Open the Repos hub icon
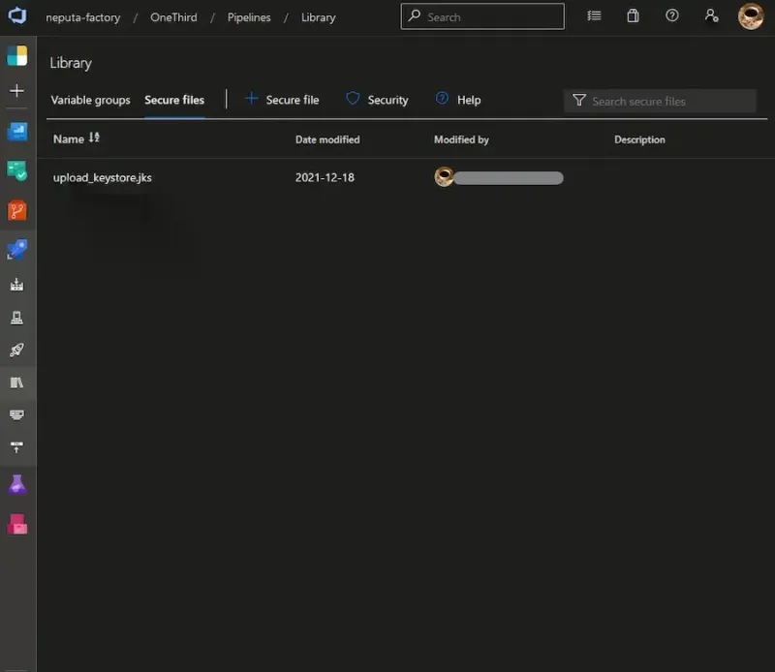The image size is (775, 672). tap(17, 210)
